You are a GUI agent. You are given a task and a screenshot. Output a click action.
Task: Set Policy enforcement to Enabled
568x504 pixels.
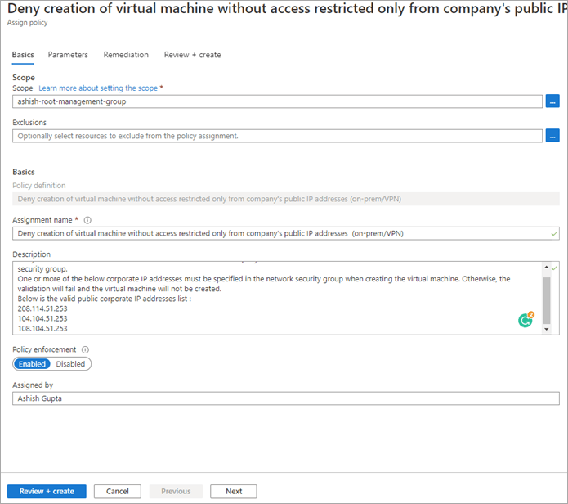point(33,364)
